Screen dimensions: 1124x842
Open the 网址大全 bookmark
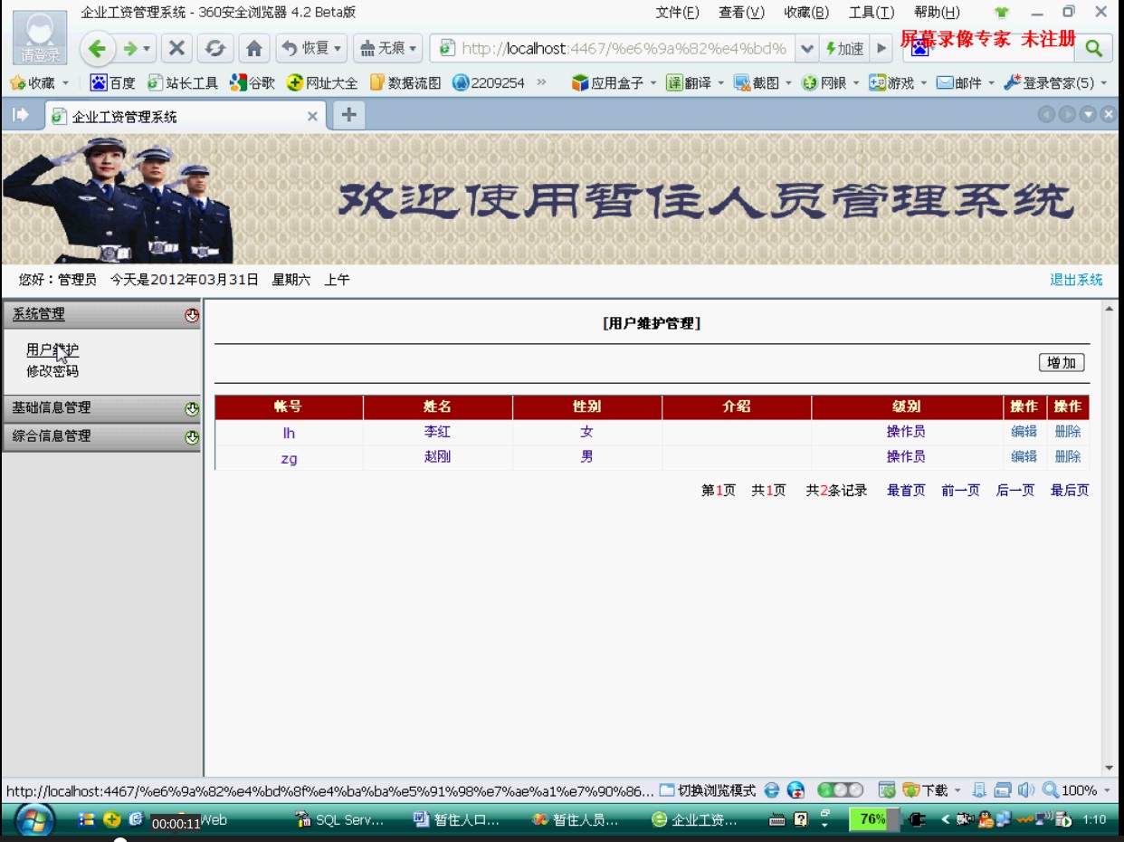[322, 82]
